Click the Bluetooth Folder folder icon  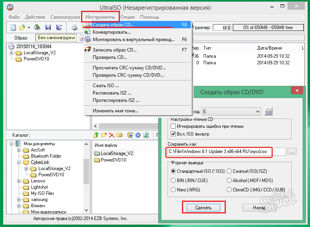click(26, 156)
